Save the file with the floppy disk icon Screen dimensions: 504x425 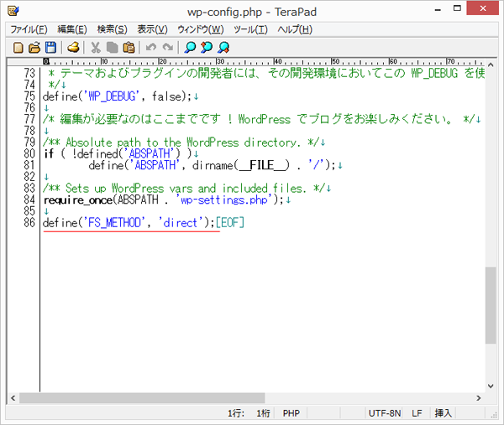[x=50, y=48]
